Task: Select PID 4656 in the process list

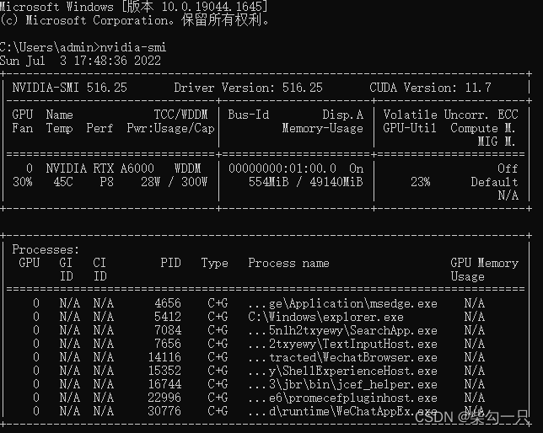Action: pyautogui.click(x=168, y=303)
